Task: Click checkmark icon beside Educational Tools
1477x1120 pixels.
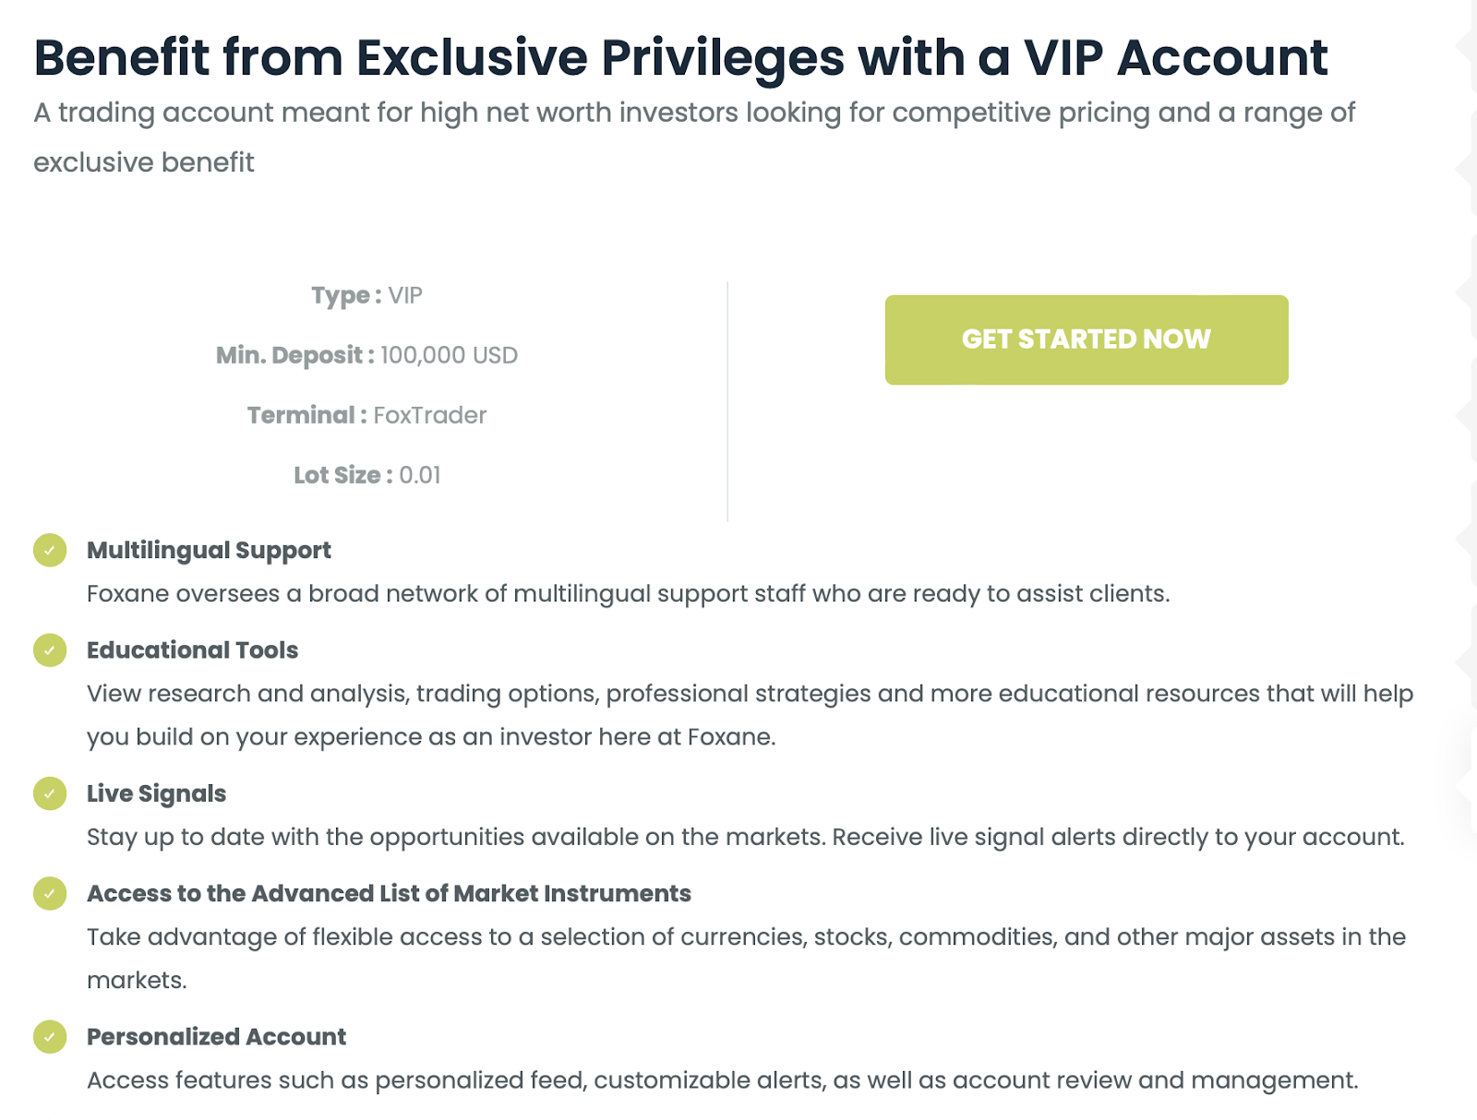Action: tap(50, 650)
